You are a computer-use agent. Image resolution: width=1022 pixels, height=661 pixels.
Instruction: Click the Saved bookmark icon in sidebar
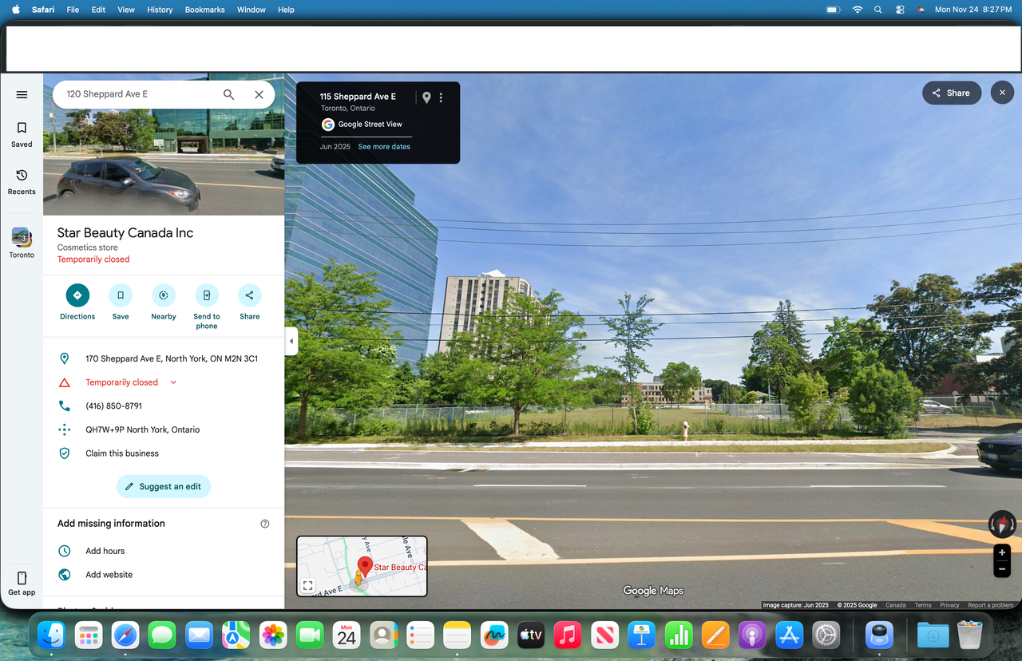point(22,128)
